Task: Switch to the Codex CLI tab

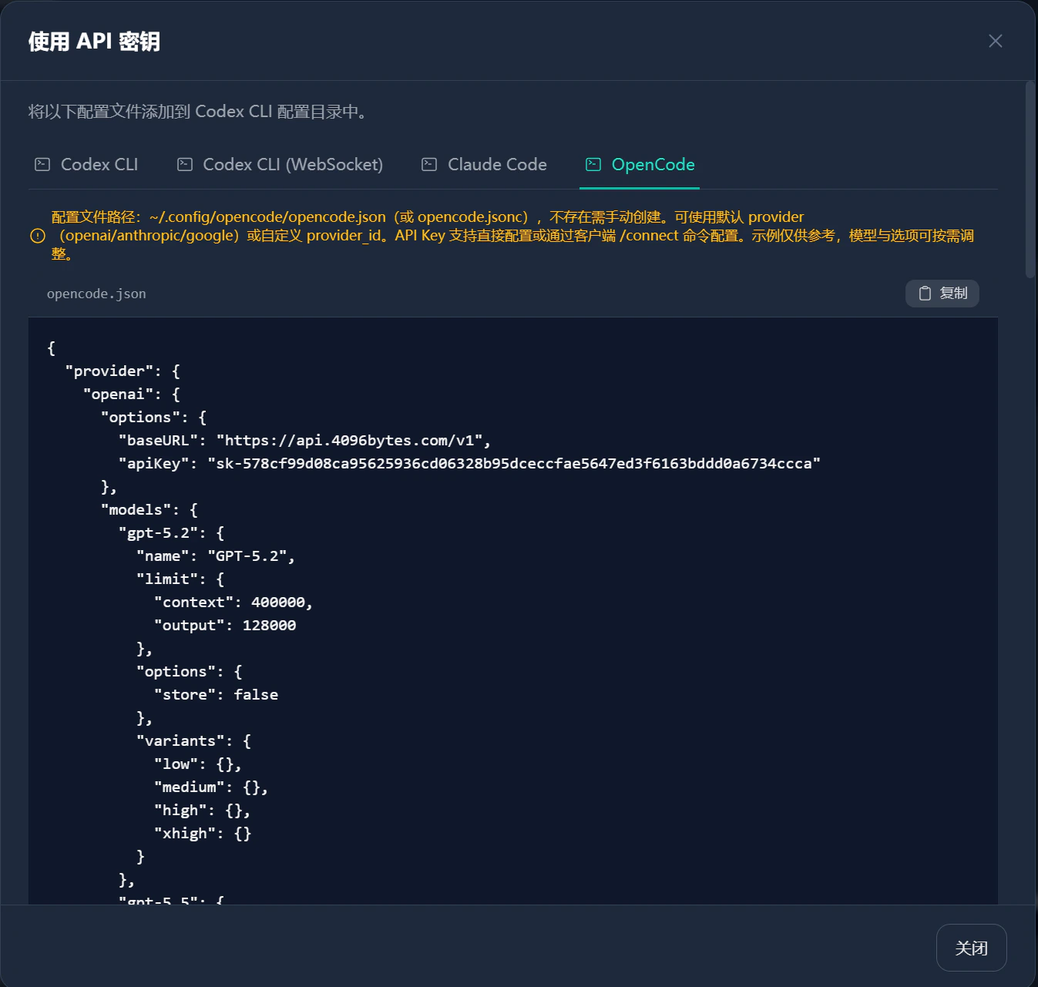Action: coord(86,165)
